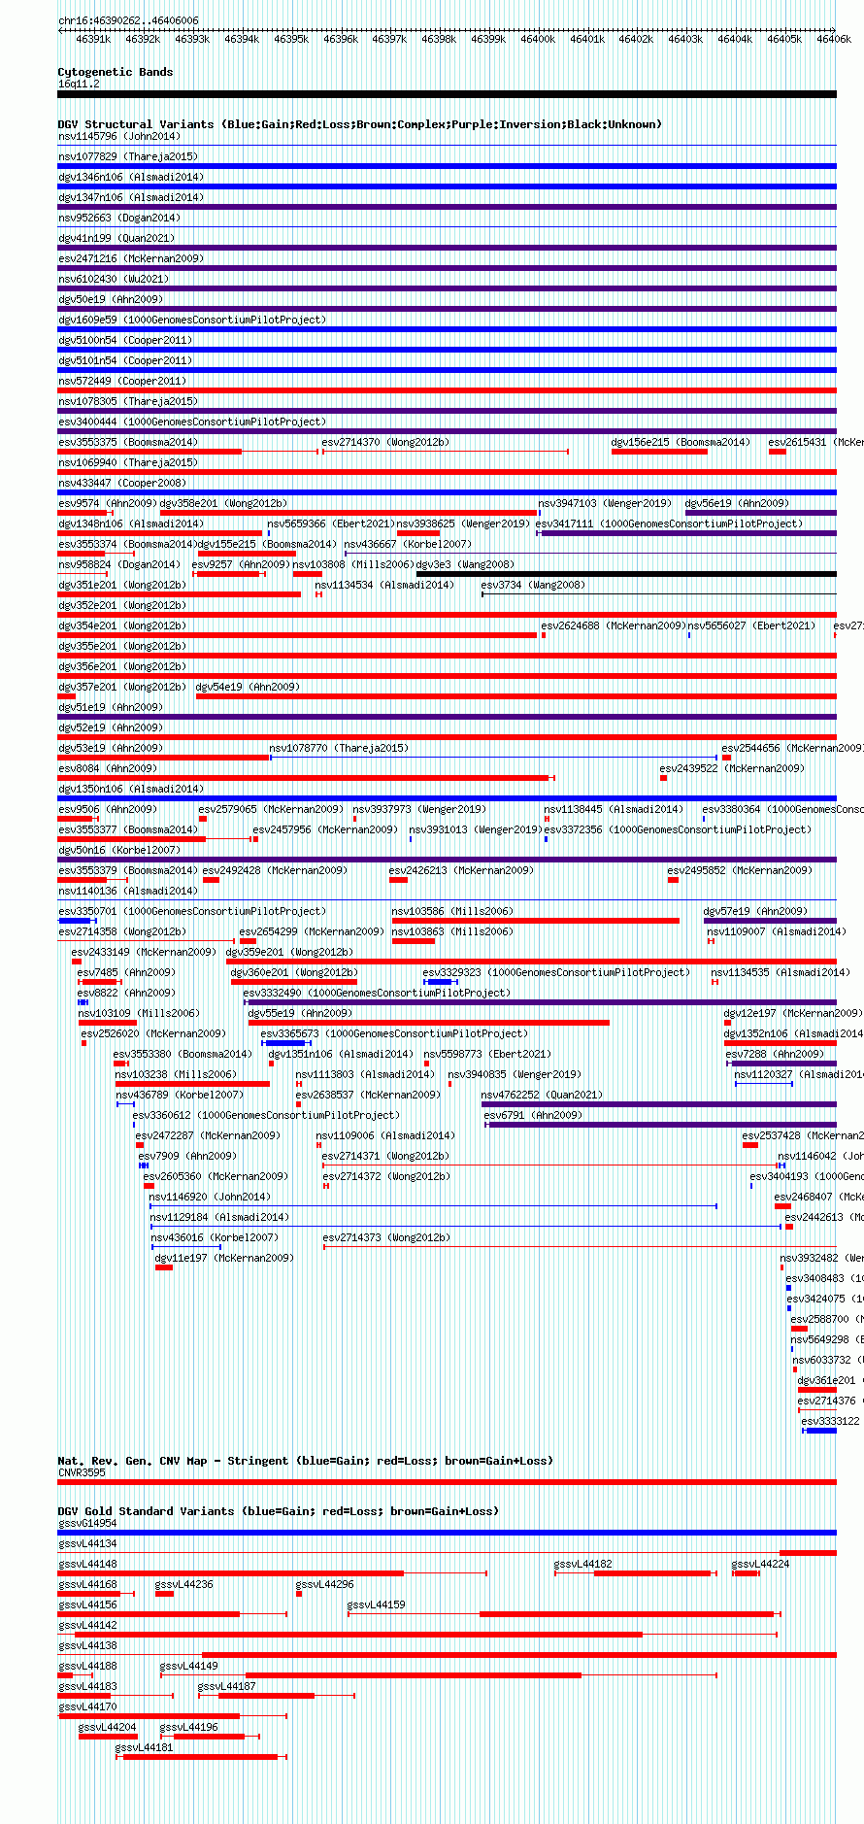Select the dgv156e215 (Boomsma2014) label

(x=681, y=442)
